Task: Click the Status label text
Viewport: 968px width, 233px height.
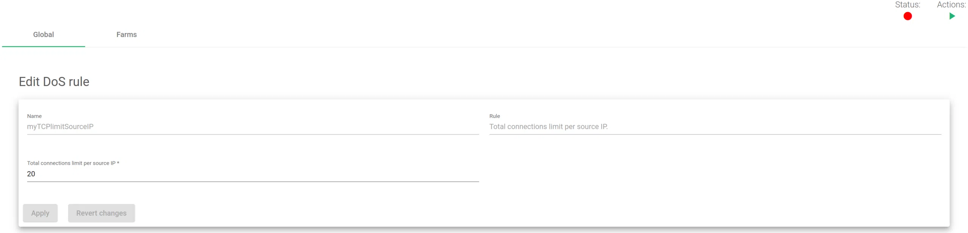Action: (907, 5)
